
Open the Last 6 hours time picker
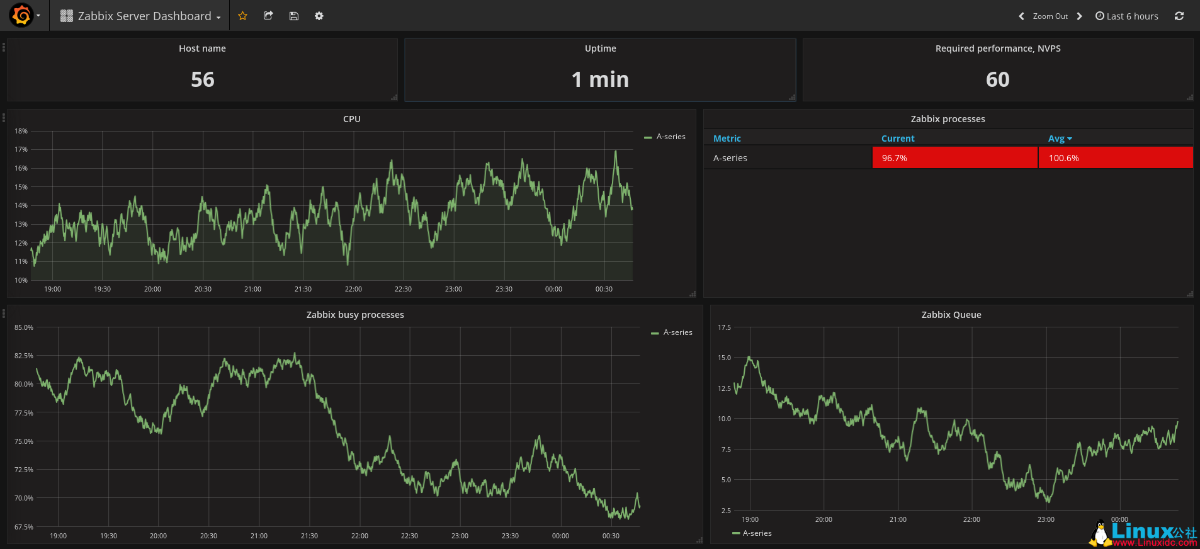click(1127, 16)
